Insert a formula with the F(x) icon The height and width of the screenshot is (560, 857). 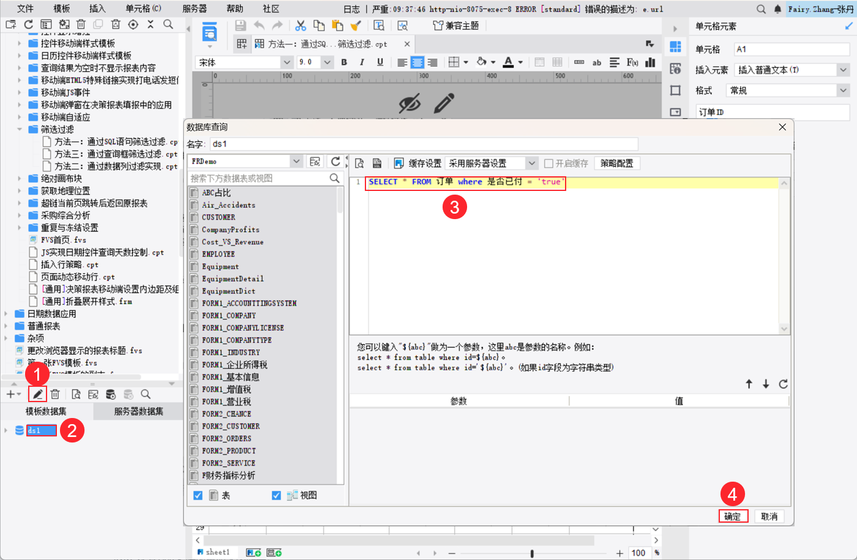click(x=632, y=62)
